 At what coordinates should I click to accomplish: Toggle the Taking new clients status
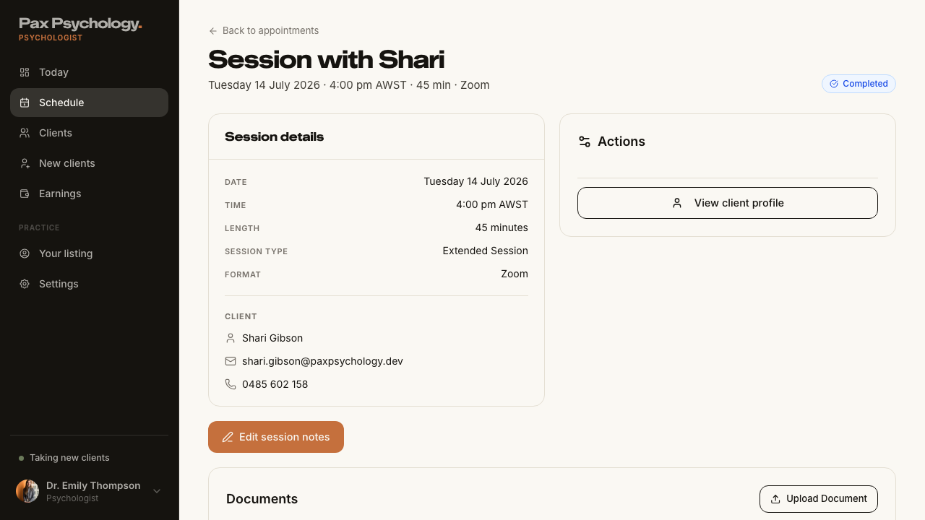64,458
